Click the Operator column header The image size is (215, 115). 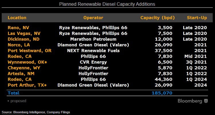93,18
